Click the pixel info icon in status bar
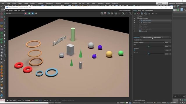The width and height of the screenshot is (186, 104). click(7, 101)
